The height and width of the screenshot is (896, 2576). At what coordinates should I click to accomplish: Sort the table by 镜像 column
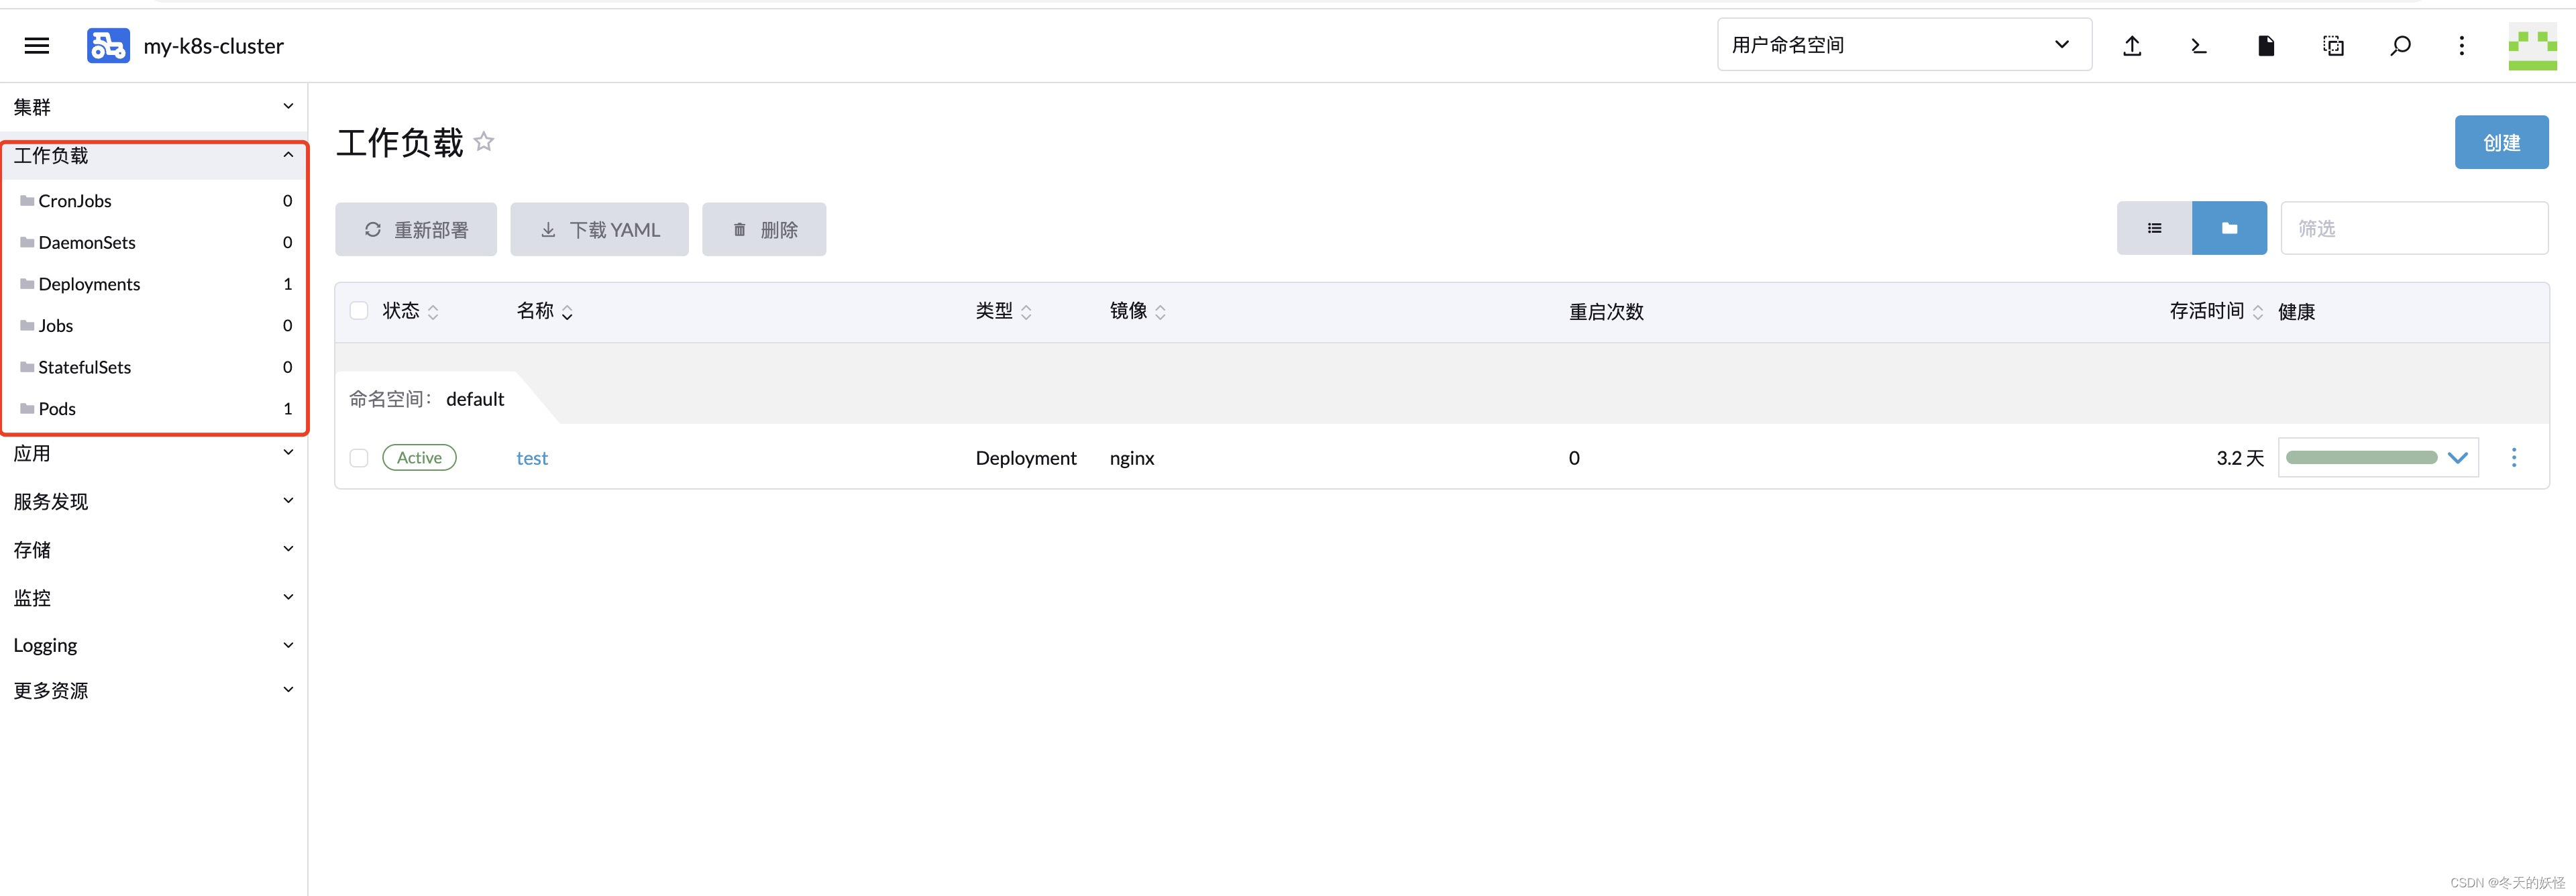(x=1138, y=311)
